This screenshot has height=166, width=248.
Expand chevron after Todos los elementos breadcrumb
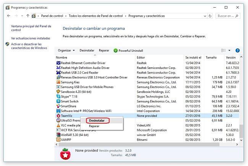126,16
